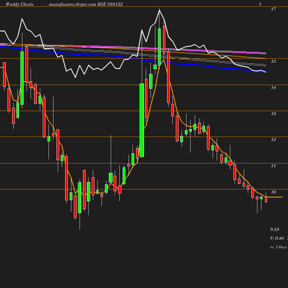Select the "munafasutra.tbrjar.com" source label

(x=73, y=4)
